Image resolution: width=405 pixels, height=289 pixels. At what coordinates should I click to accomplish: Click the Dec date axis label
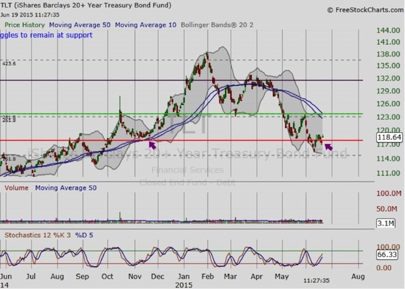(x=158, y=277)
